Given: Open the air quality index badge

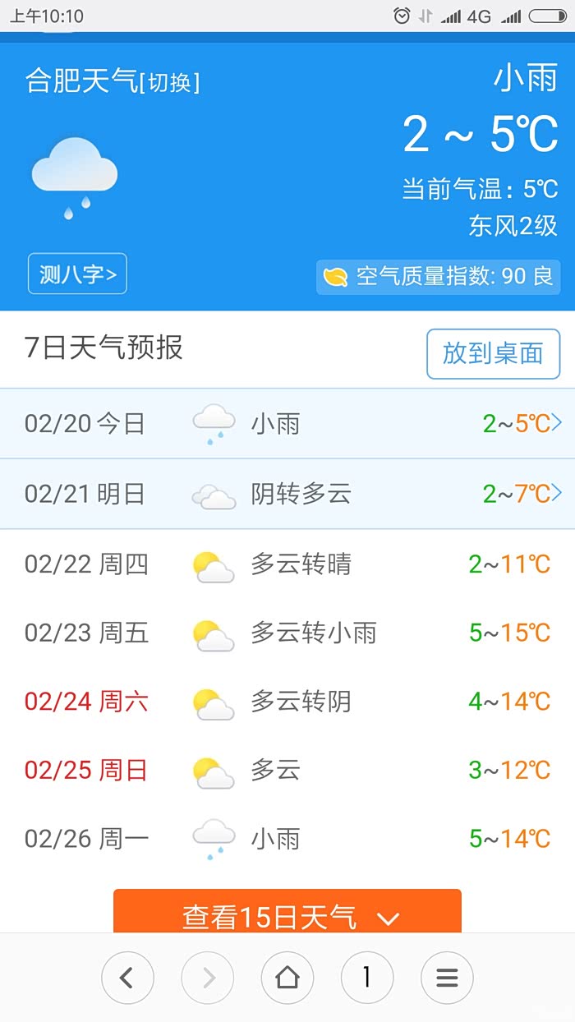Looking at the screenshot, I should [439, 277].
